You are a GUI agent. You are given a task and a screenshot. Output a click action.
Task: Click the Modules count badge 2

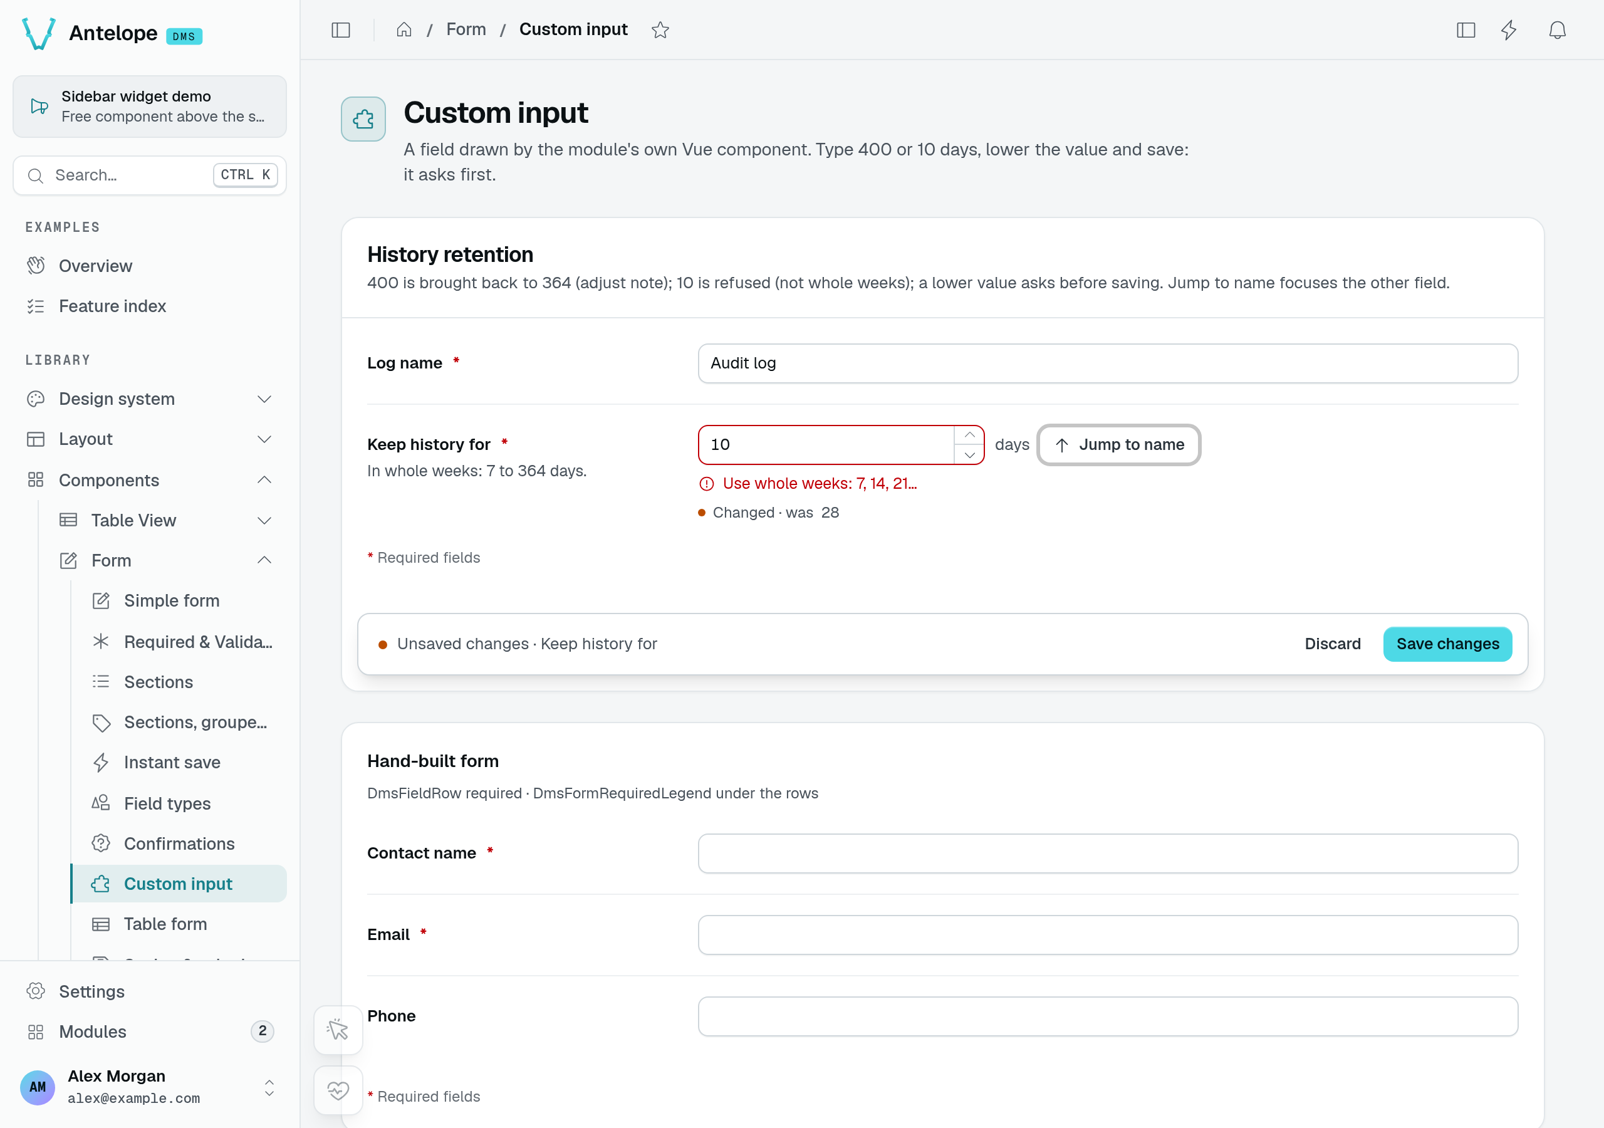click(x=262, y=1031)
